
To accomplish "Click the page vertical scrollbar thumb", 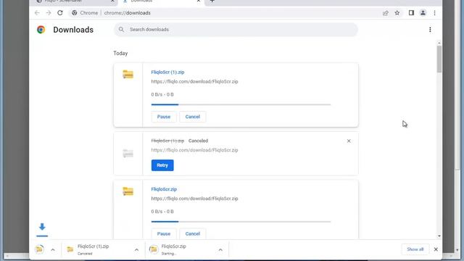I will point(439,59).
